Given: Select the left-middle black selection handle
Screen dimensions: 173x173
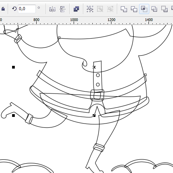Looking at the screenshot, I should pyautogui.click(x=13, y=67).
